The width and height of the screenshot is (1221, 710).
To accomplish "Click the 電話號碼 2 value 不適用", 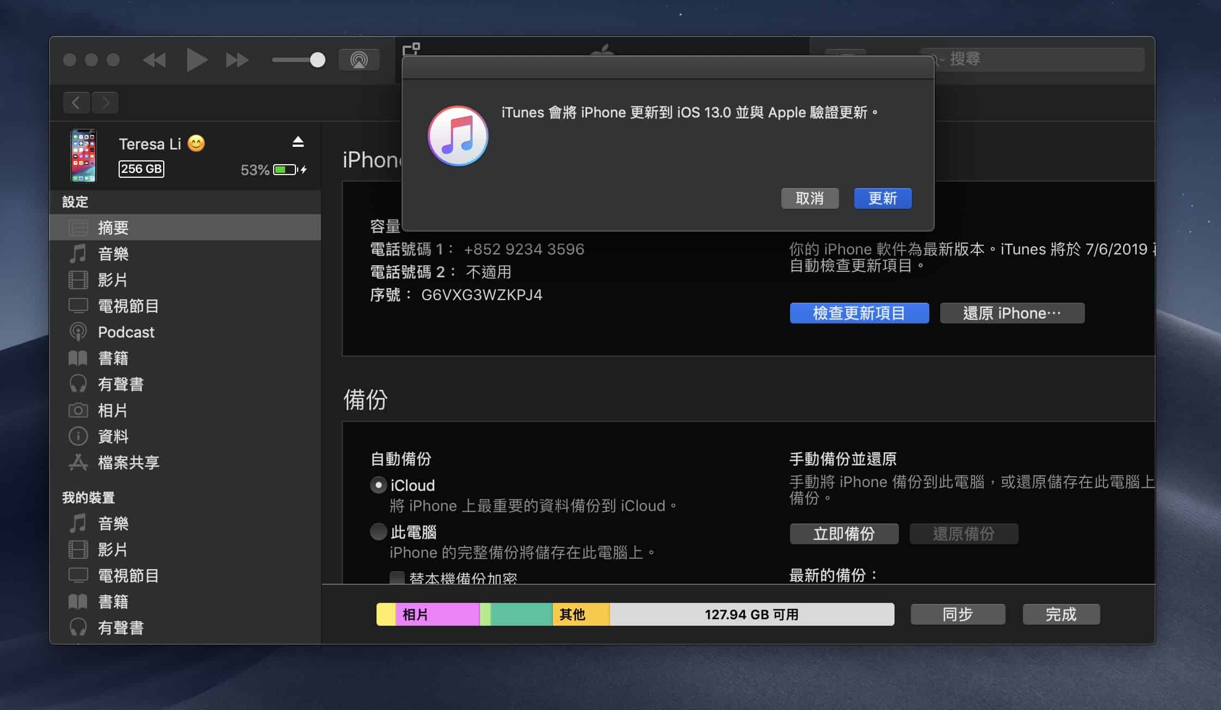I will pos(489,272).
